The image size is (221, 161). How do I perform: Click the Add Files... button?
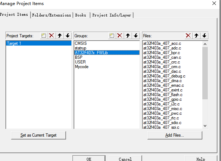tap(175, 135)
